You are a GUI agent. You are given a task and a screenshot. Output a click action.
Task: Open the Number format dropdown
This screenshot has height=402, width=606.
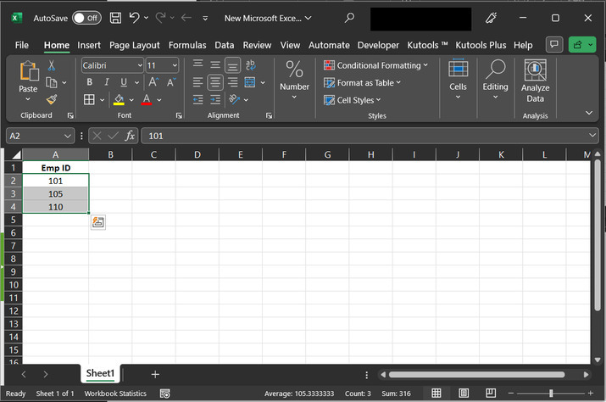(x=294, y=81)
